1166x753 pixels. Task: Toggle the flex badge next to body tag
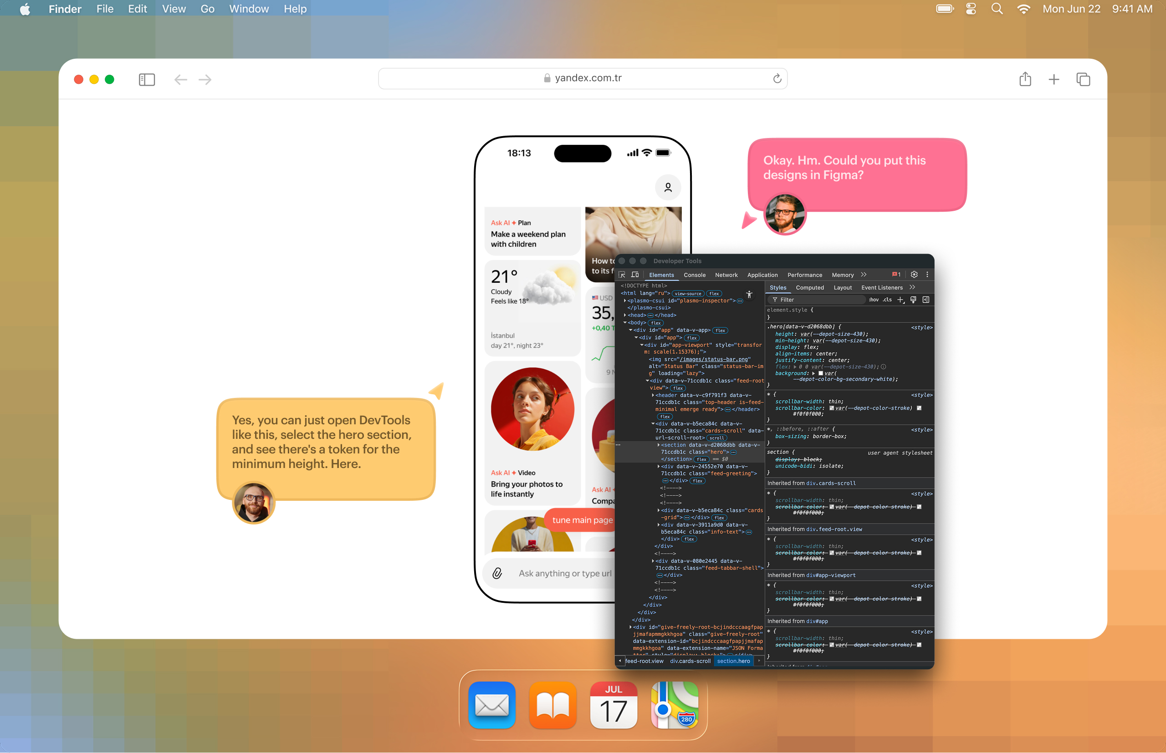click(x=656, y=323)
